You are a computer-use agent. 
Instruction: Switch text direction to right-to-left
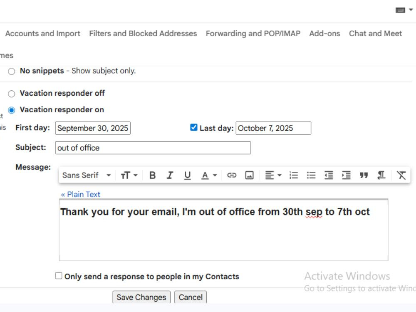[x=381, y=176]
